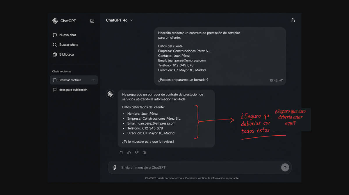The height and width of the screenshot is (195, 349).
Task: Click the ChatGPT logo in sidebar
Action: 55,21
